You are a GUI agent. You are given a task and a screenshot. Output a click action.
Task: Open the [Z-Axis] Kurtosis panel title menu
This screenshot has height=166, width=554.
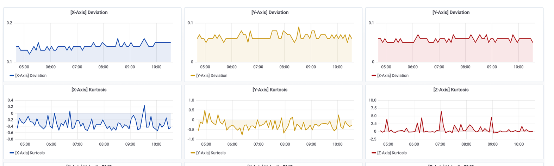(451, 90)
